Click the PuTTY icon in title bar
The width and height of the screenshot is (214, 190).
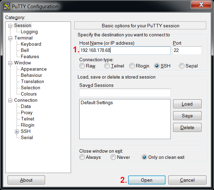pyautogui.click(x=7, y=6)
